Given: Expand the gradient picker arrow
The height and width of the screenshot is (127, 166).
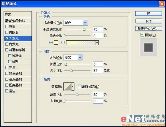Looking at the screenshot, I should click(x=97, y=43).
